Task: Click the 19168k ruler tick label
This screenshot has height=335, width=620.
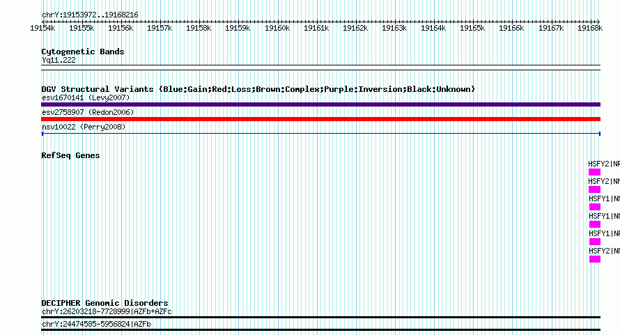Action: [590, 28]
